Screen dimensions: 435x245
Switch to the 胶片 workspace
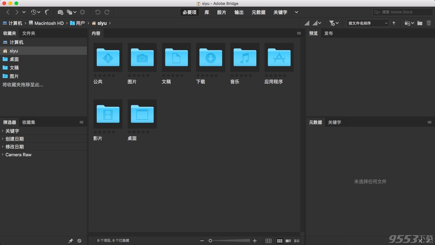click(222, 12)
